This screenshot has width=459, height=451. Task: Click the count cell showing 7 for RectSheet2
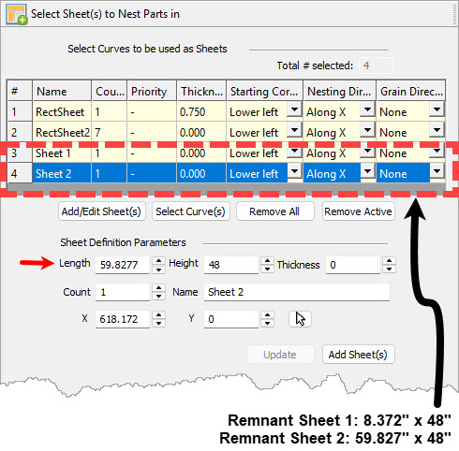tap(110, 132)
